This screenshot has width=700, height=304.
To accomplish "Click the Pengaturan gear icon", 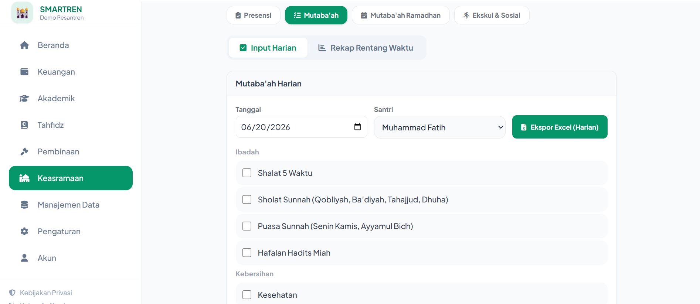I will click(24, 231).
